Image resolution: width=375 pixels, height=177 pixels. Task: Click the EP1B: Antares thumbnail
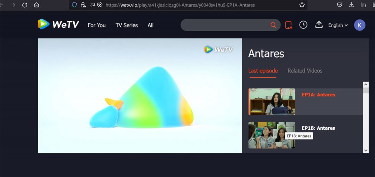[x=272, y=135]
